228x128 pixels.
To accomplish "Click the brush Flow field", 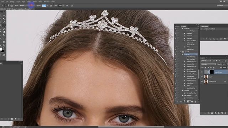I will click(60, 6).
